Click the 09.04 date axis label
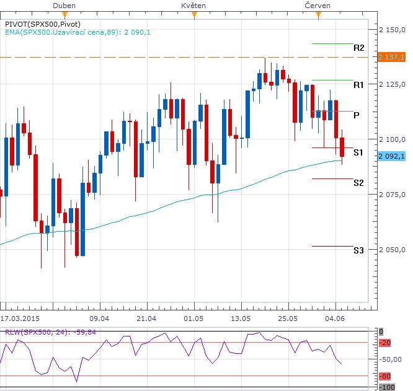413x391 pixels. click(x=99, y=319)
